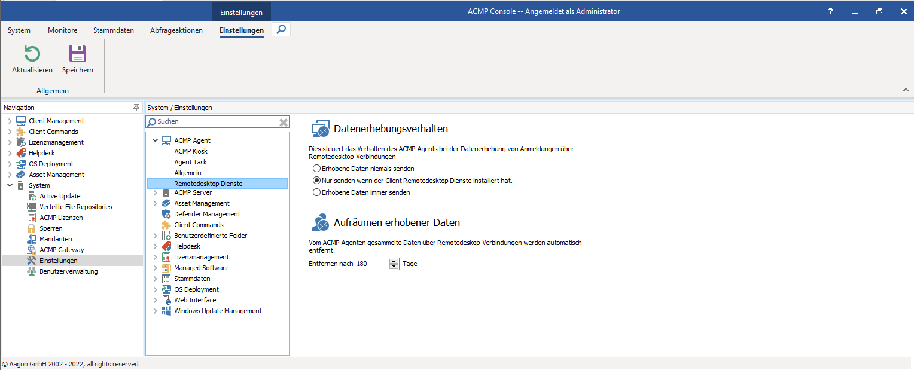This screenshot has width=914, height=370.
Task: Open the Stammdaten ribbon tab
Action: tap(114, 30)
